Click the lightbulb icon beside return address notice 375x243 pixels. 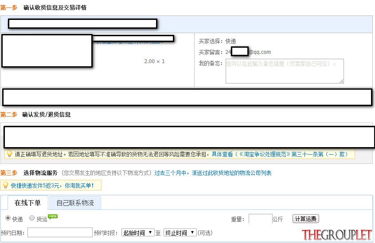(9, 154)
